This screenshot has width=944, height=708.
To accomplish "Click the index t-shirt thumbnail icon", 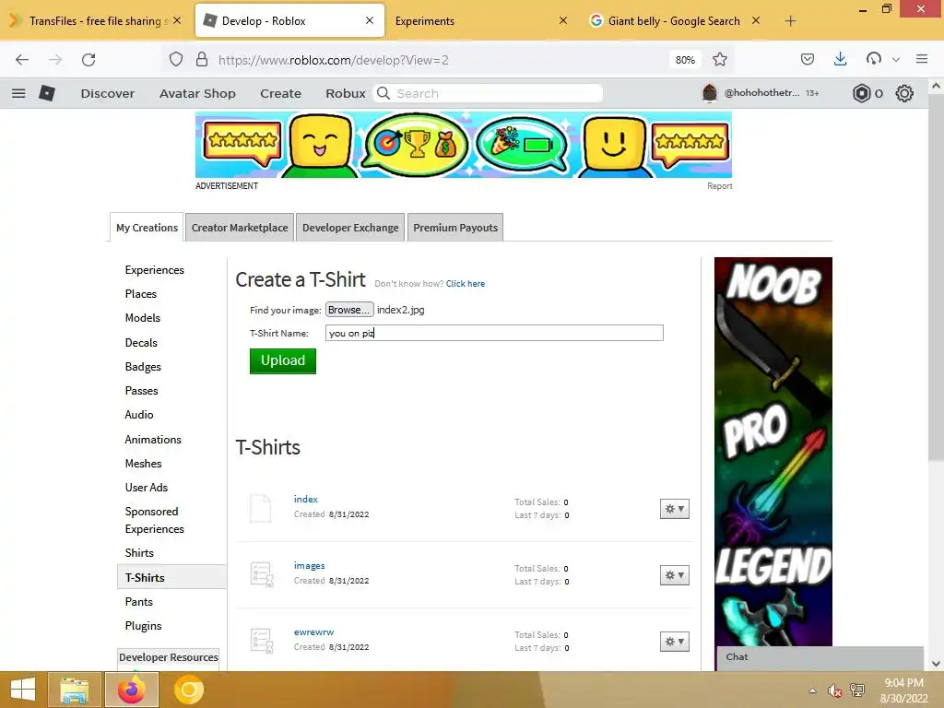I will pos(261,508).
